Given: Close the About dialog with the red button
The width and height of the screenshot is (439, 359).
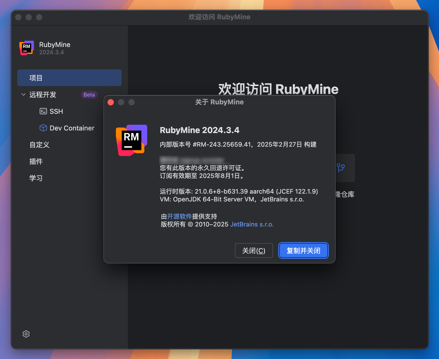Looking at the screenshot, I should tap(111, 102).
